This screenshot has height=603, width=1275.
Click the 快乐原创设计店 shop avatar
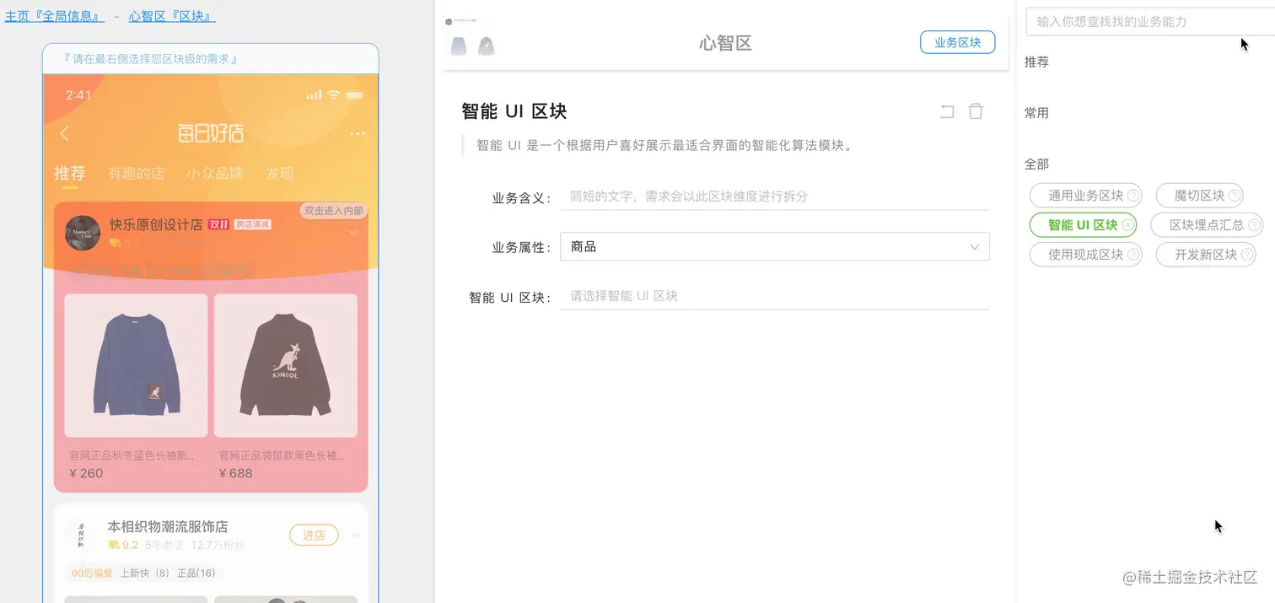(83, 233)
